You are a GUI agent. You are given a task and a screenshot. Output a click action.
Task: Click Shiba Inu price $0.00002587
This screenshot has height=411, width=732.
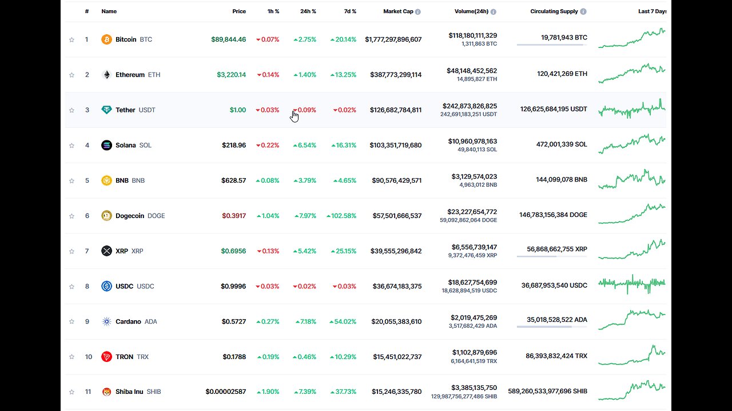226,392
